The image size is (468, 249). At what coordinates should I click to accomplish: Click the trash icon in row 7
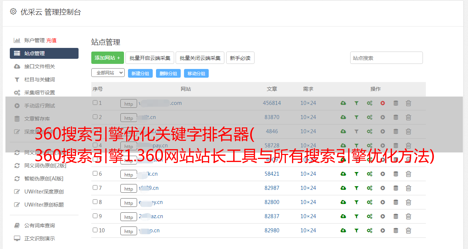408,188
